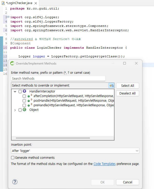The width and height of the screenshot is (154, 189).
Task: Expand the Object tree node
Action: [15, 110]
